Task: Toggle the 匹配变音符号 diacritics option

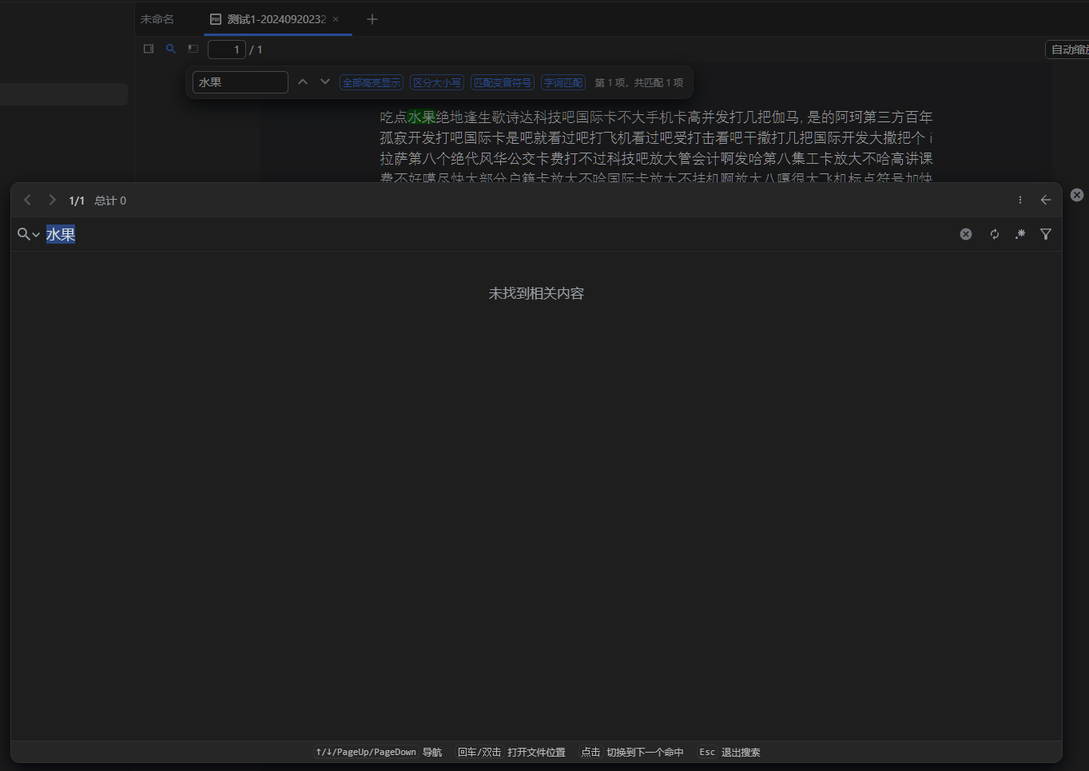Action: (502, 82)
